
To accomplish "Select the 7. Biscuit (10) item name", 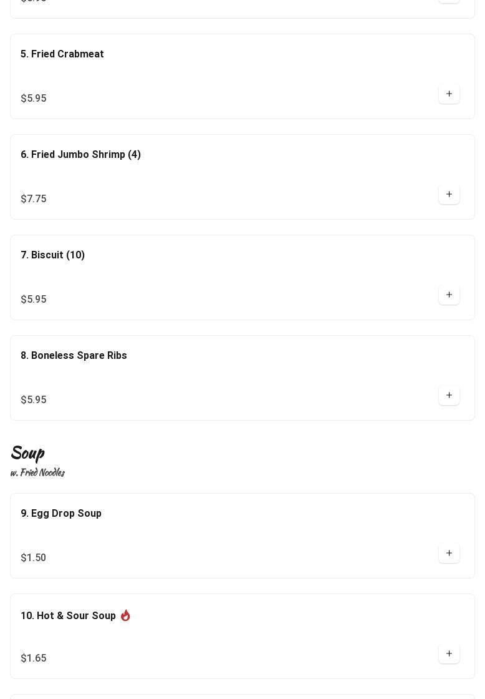I will click(x=53, y=255).
